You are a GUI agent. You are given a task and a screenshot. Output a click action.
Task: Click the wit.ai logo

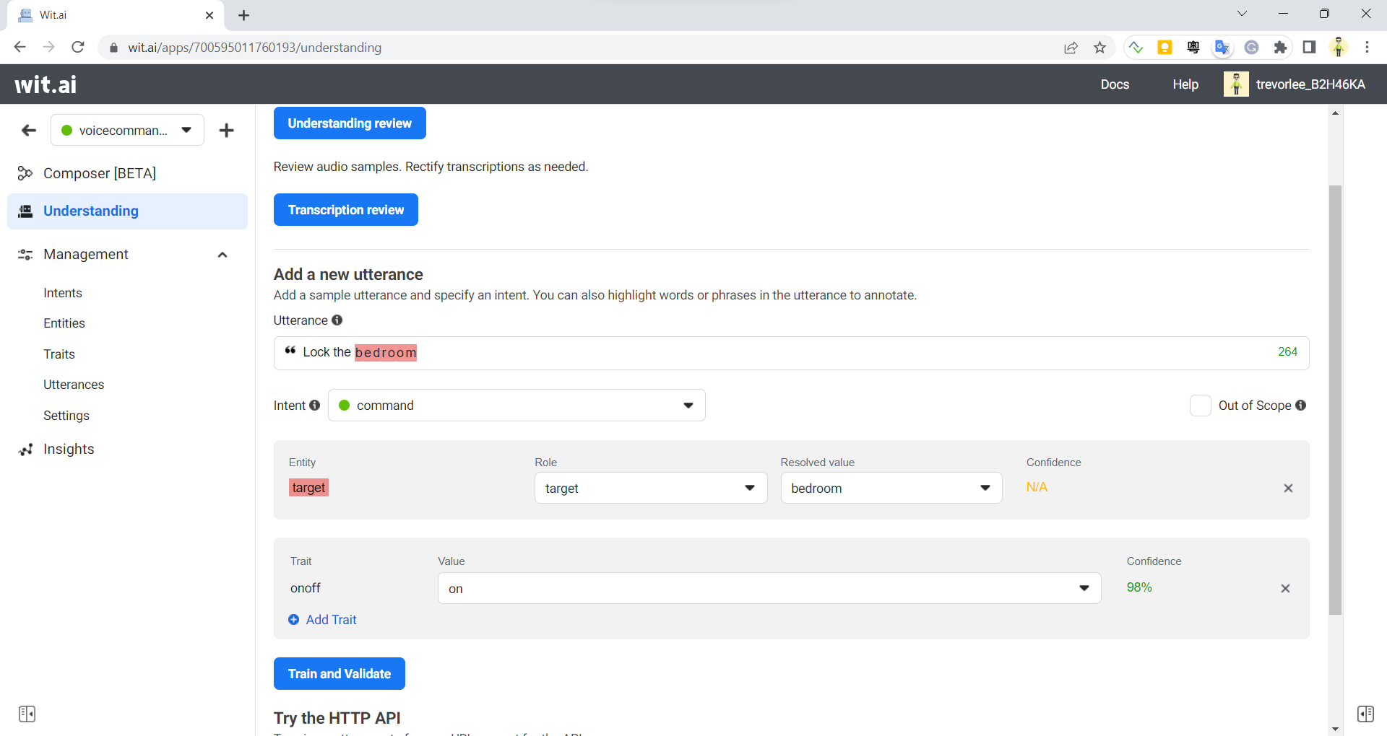click(x=46, y=84)
